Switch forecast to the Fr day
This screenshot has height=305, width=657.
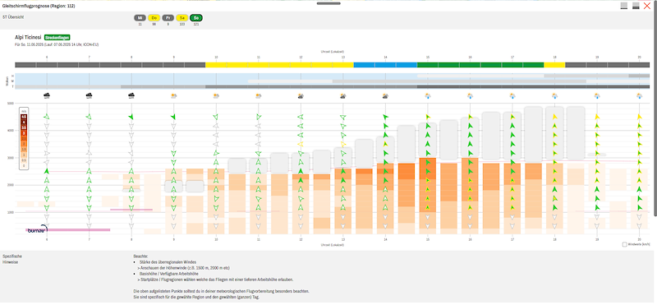point(168,18)
